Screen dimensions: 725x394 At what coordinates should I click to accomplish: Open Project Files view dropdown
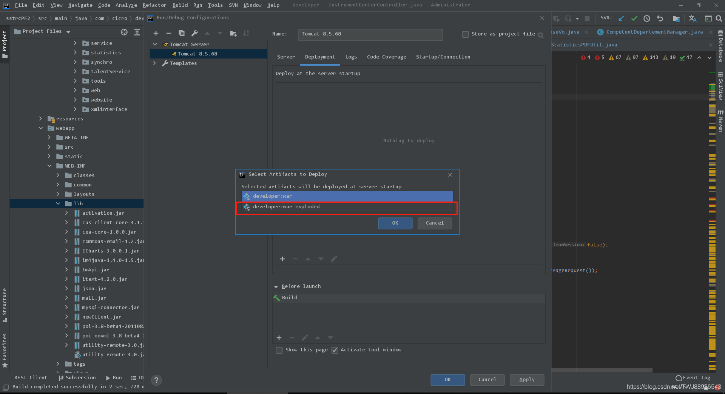click(x=68, y=32)
